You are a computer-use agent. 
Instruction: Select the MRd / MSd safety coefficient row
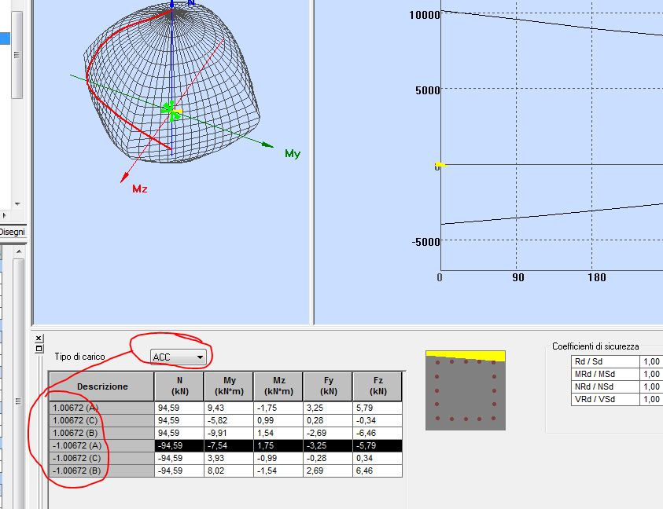click(x=595, y=374)
